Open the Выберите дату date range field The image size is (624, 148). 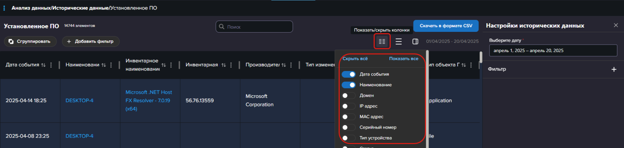(x=553, y=50)
